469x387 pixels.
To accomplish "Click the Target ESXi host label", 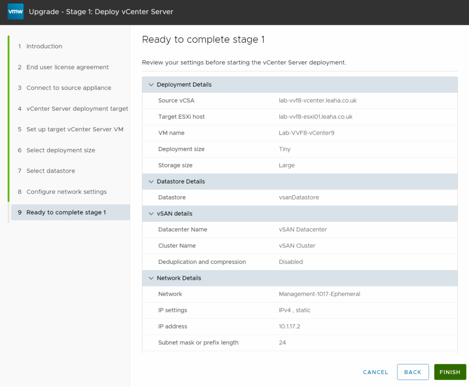I will coord(181,117).
